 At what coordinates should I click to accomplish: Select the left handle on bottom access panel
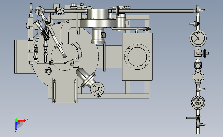(54, 91)
